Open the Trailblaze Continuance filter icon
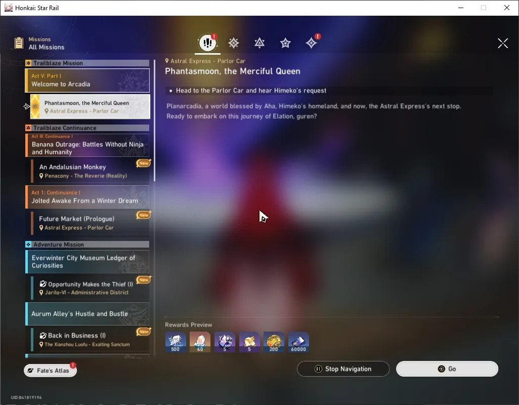The image size is (519, 405). 259,43
